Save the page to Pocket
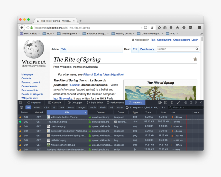The image size is (221, 177). (x=190, y=28)
